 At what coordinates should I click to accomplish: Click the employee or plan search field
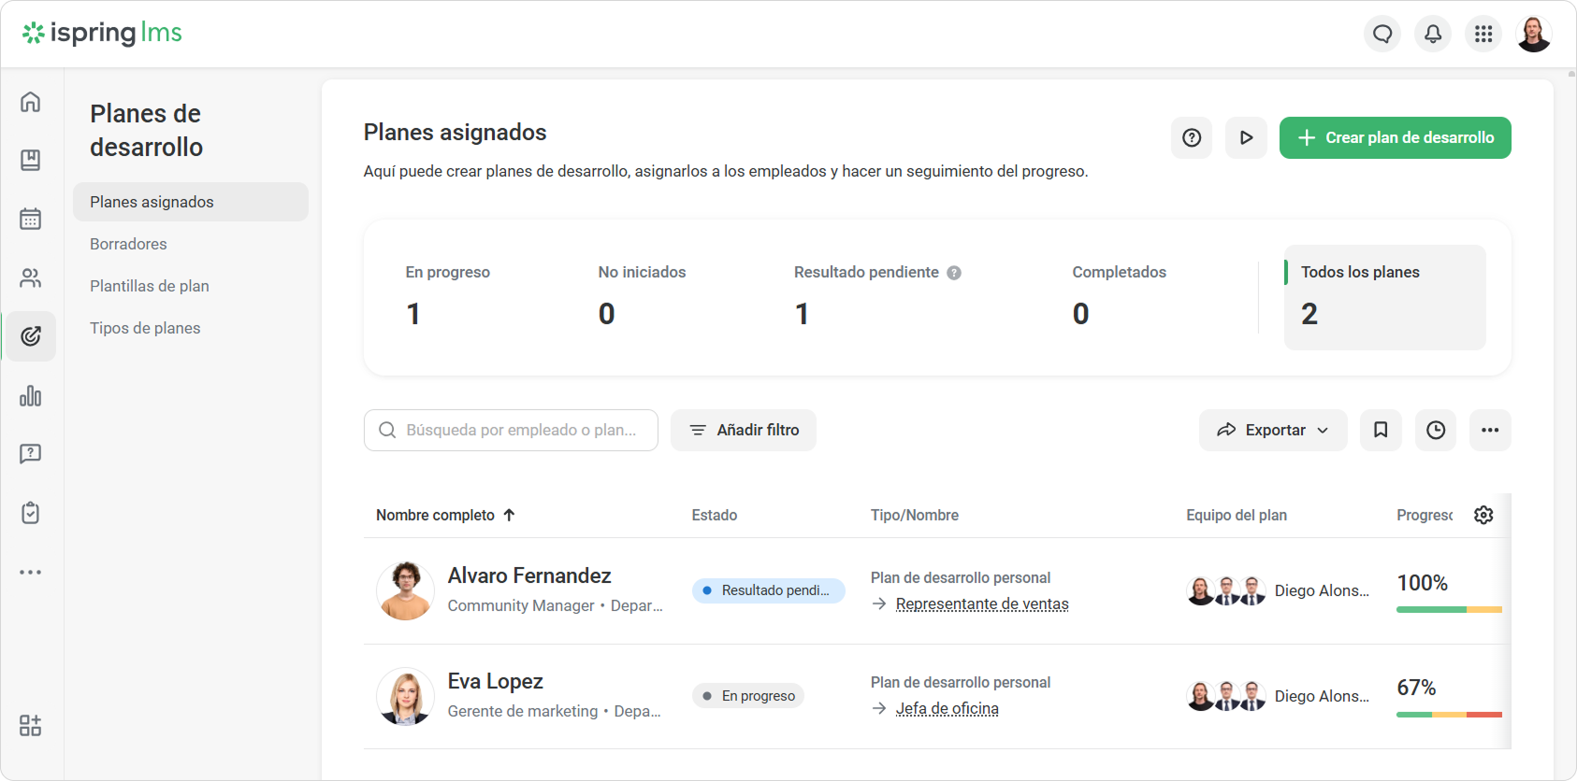pos(511,430)
